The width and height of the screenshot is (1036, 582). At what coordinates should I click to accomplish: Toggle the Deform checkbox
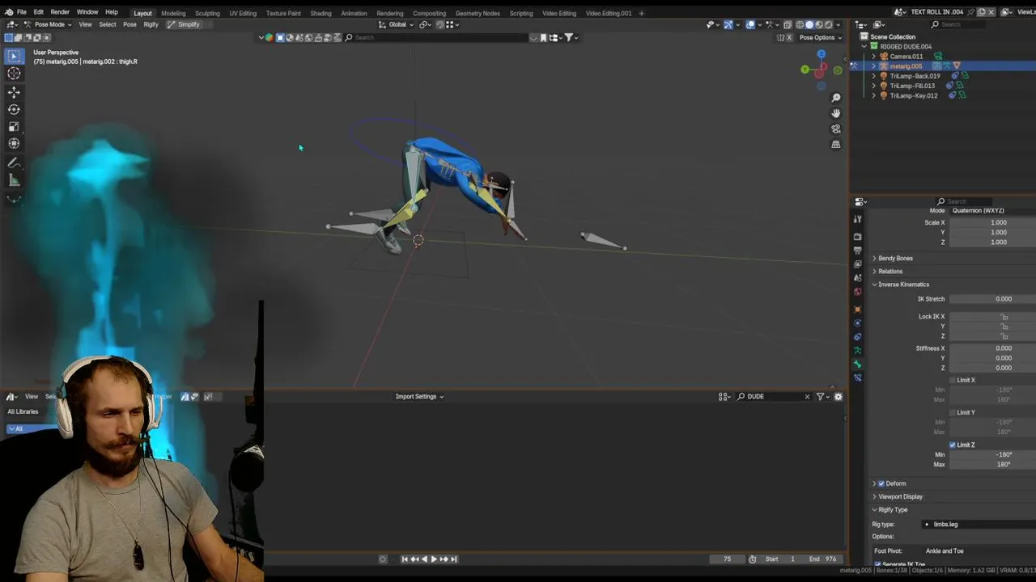(x=881, y=483)
